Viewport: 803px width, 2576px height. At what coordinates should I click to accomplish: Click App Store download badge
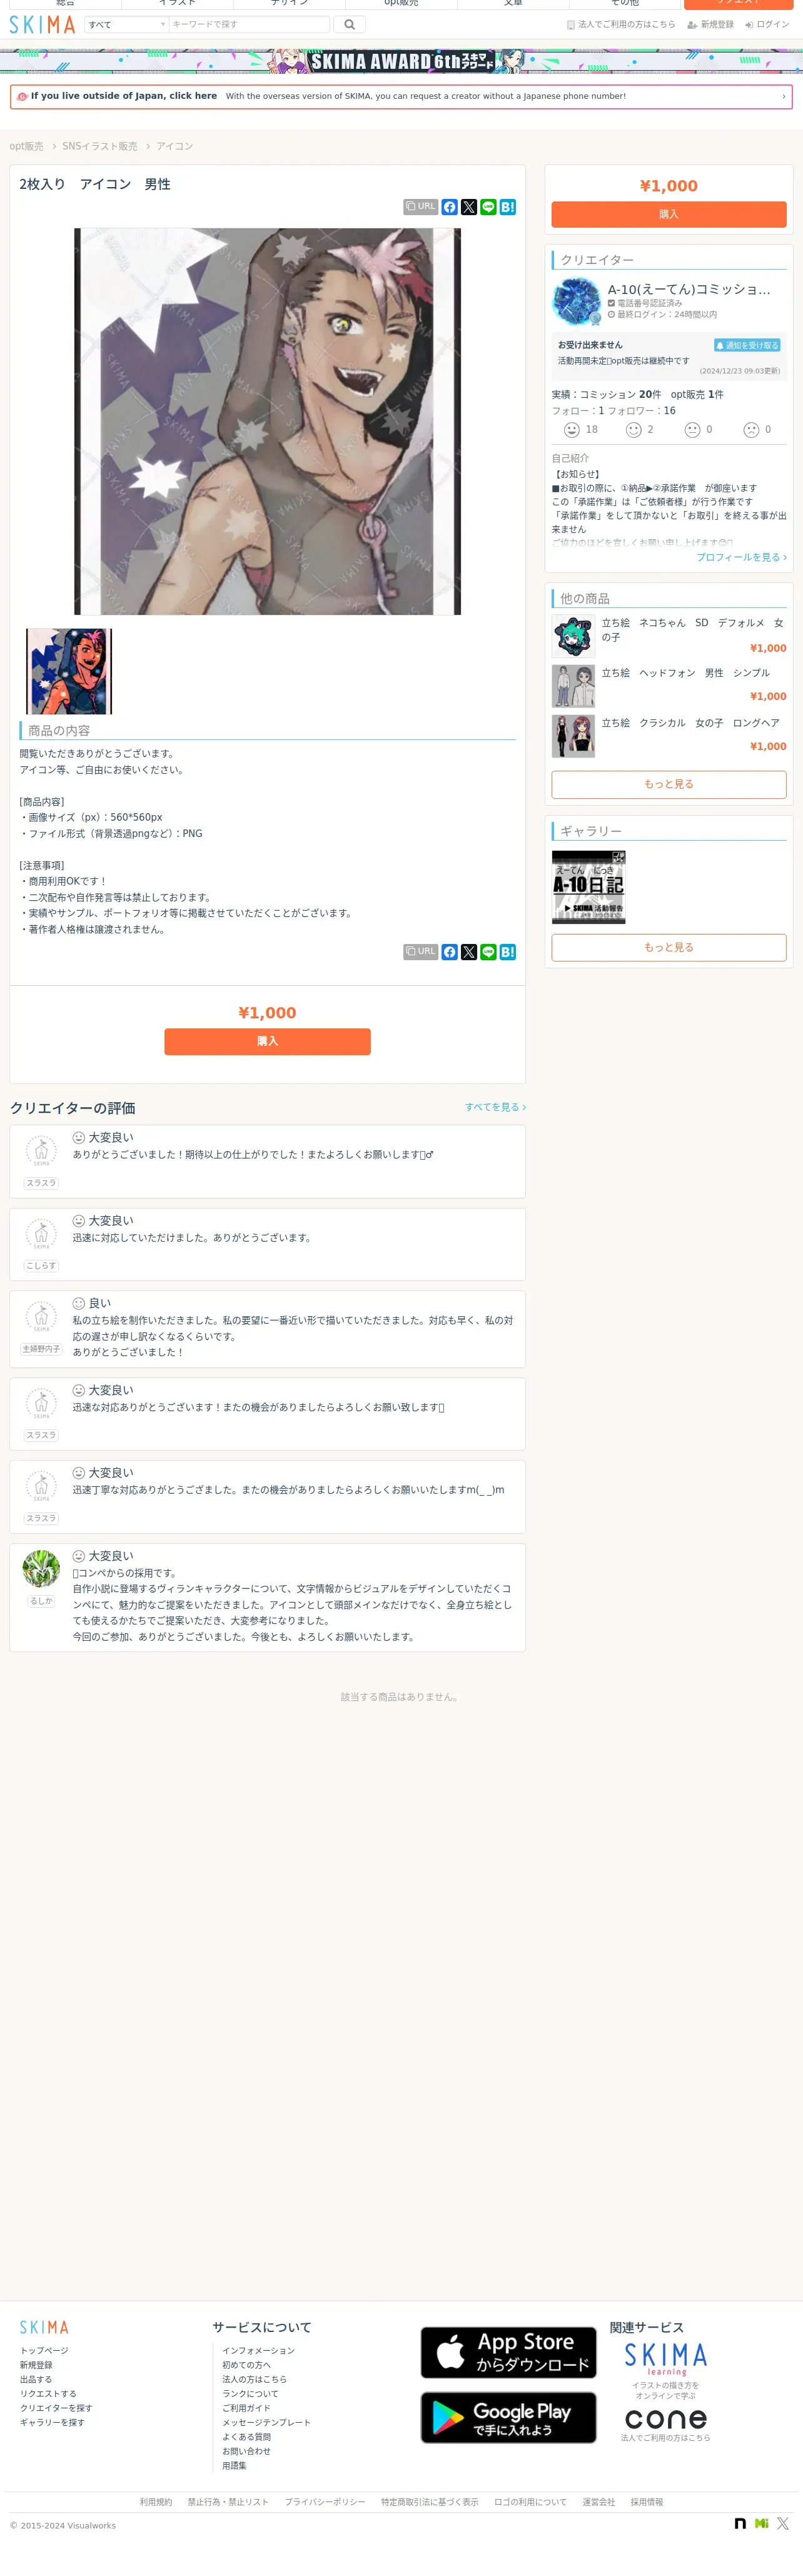click(508, 2352)
